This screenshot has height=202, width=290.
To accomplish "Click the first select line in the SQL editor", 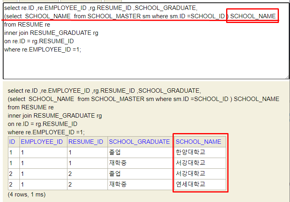I will pos(101,8).
